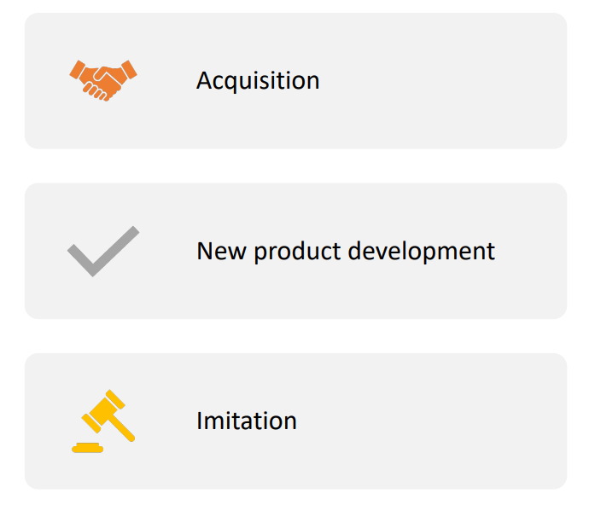Select the icon beside New product development

pyautogui.click(x=103, y=251)
